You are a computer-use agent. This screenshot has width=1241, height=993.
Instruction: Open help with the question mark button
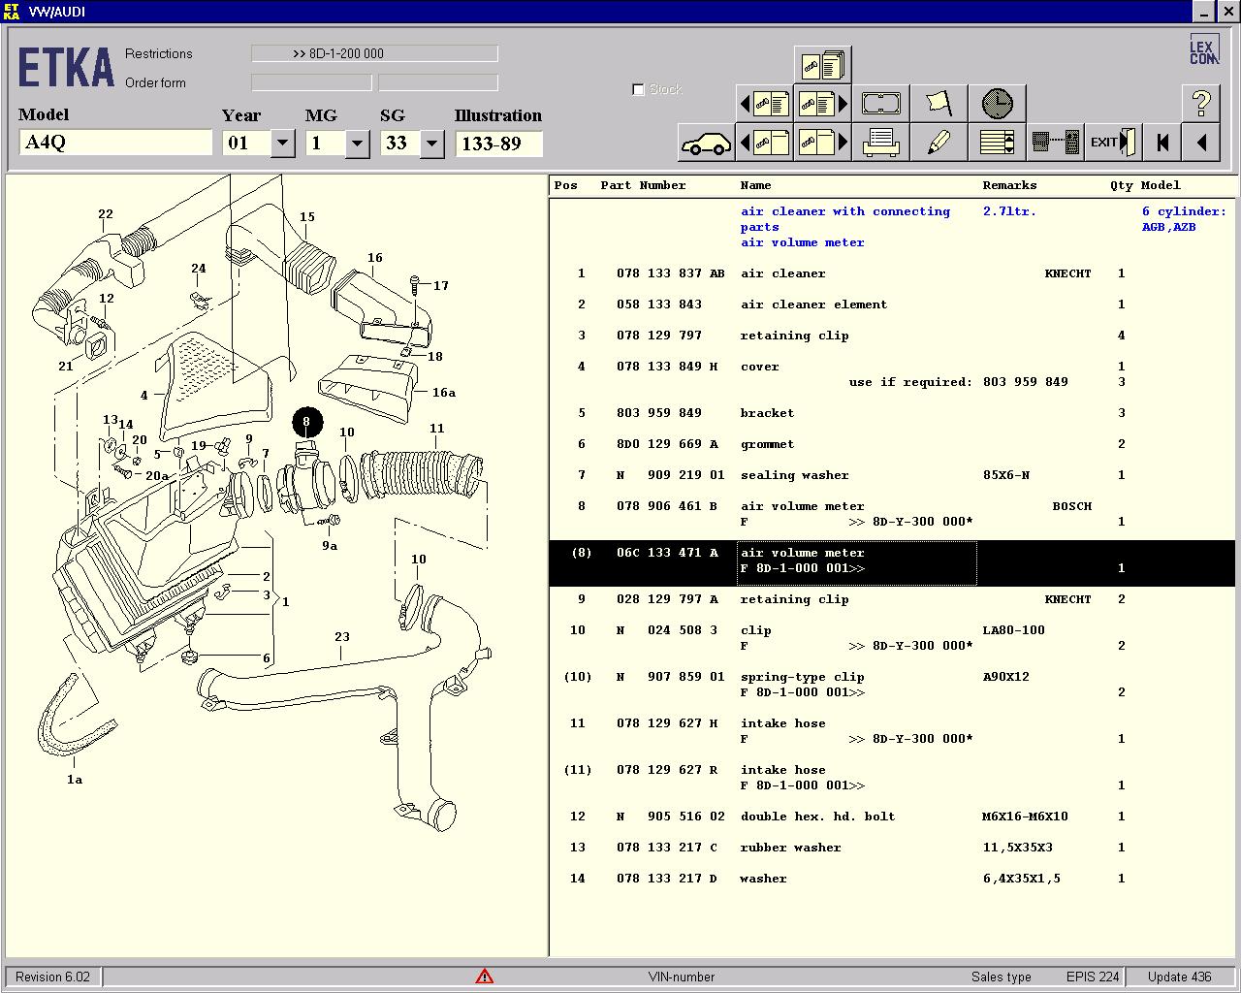click(1201, 103)
